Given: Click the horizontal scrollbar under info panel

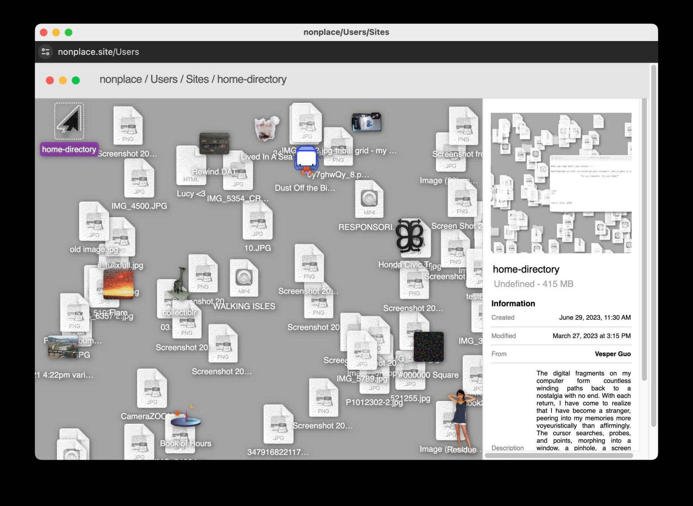Looking at the screenshot, I should click(x=558, y=455).
